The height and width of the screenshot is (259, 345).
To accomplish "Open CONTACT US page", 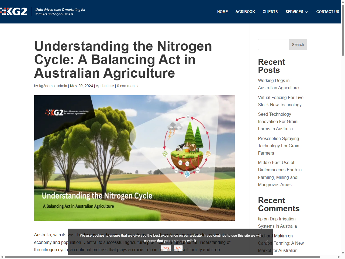I will pyautogui.click(x=328, y=12).
